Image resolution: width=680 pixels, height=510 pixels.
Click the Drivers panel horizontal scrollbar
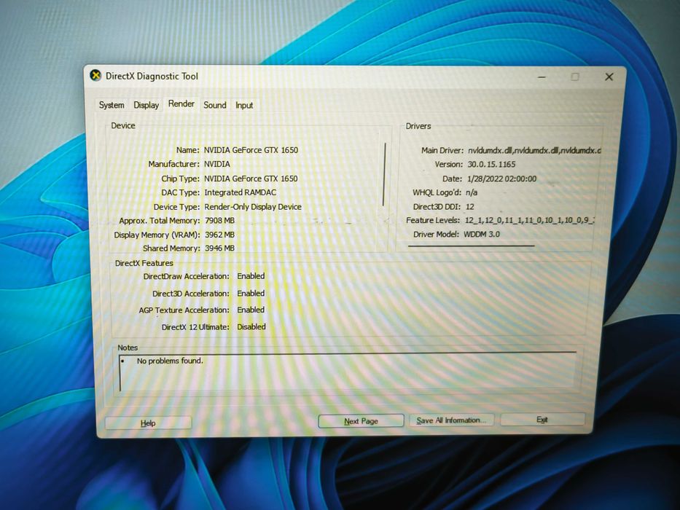472,246
